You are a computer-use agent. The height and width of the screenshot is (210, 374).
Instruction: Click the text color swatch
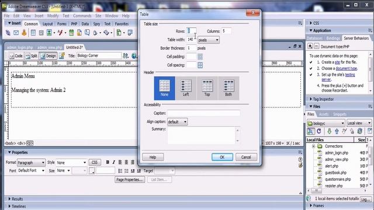(92, 171)
